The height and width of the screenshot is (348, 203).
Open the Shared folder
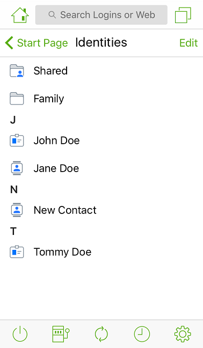point(102,71)
